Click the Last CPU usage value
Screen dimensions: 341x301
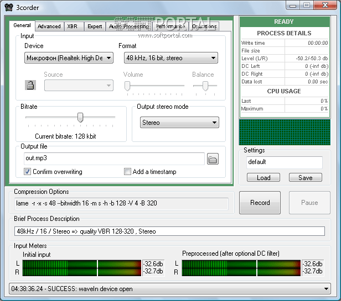click(324, 101)
